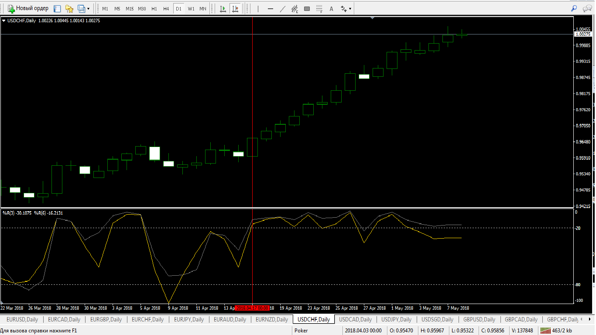
Task: Select the horizontal line drawing tool
Action: click(x=270, y=8)
